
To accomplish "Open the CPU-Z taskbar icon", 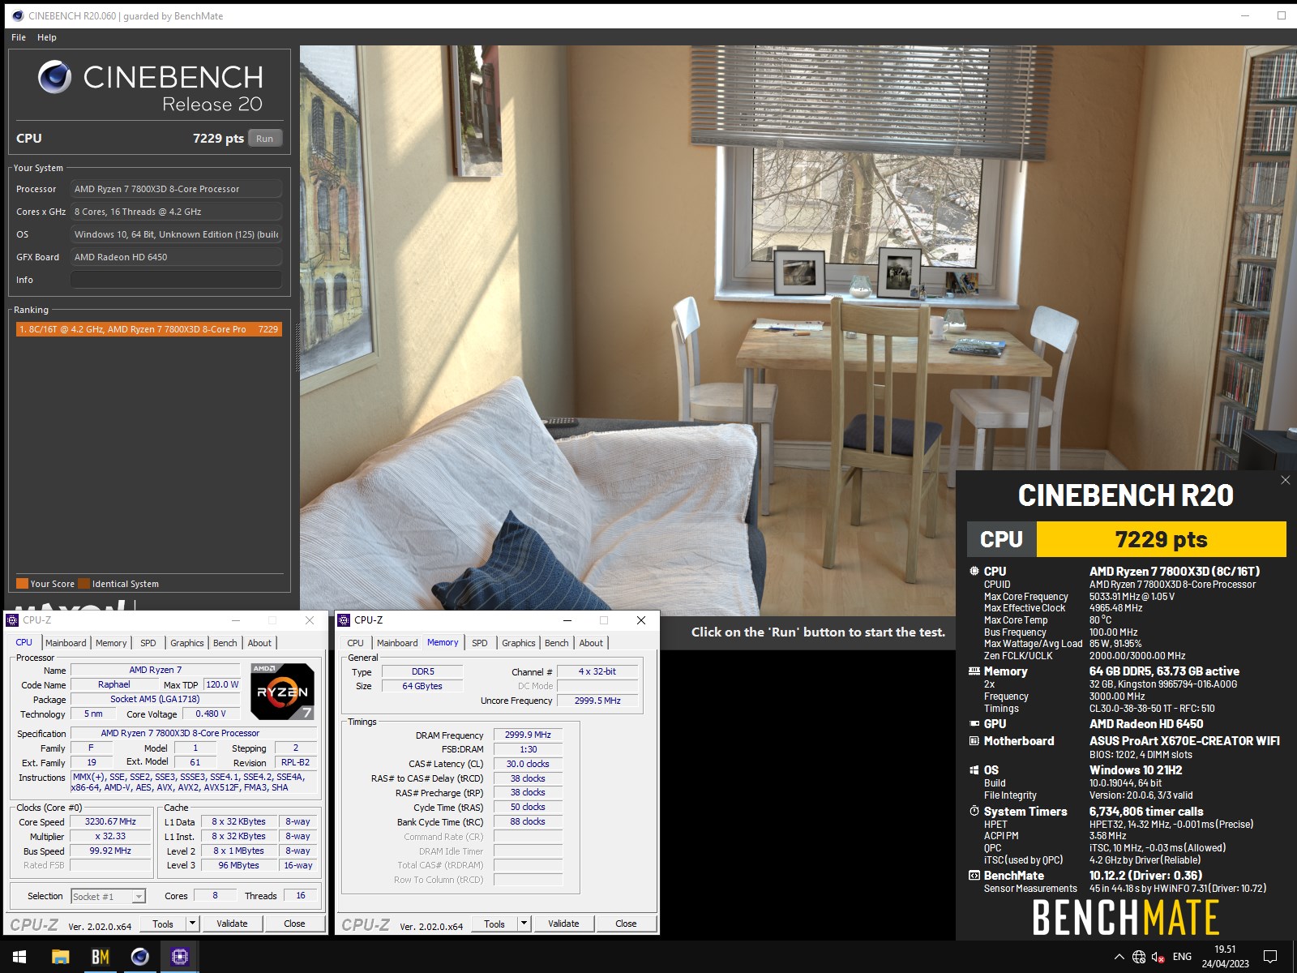I will pos(179,957).
